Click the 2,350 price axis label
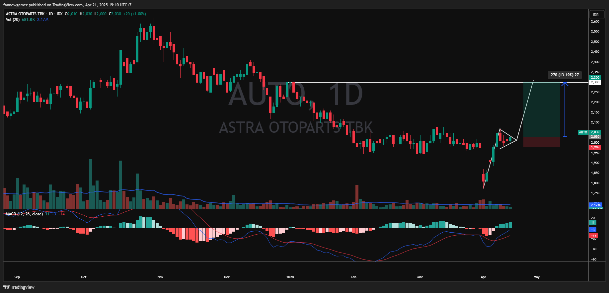Screen dimensions: 609x293 (x=595, y=72)
